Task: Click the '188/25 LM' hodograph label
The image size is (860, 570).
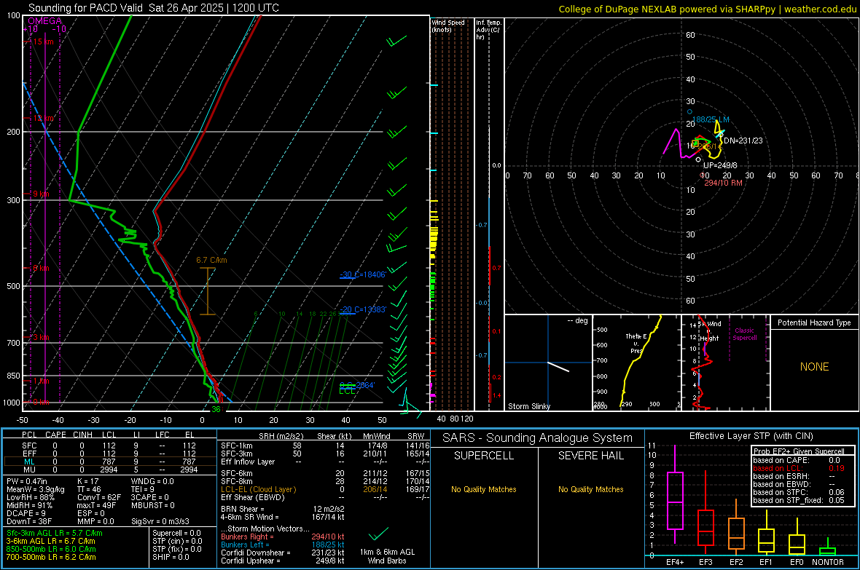Action: point(711,119)
